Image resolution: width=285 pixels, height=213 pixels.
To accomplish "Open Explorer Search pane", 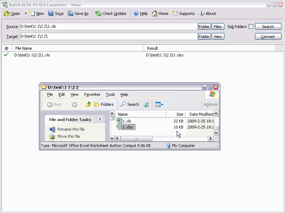I will [130, 104].
